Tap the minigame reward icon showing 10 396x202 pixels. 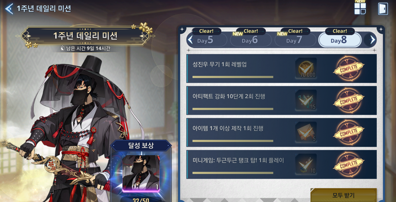coord(306,164)
